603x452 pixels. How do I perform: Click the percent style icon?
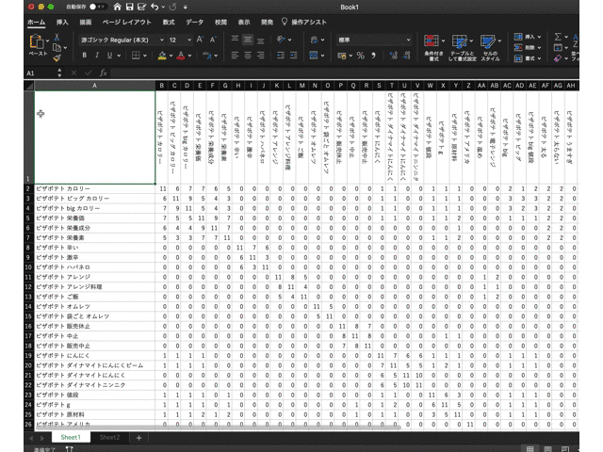pos(360,56)
